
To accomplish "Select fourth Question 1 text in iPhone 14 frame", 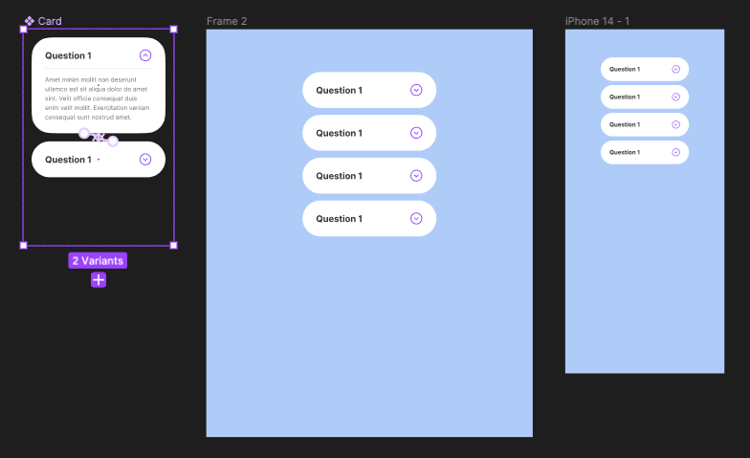I will [x=624, y=153].
